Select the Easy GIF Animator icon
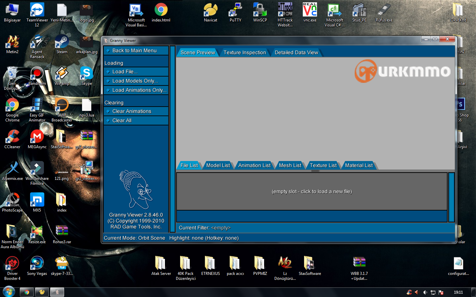476x297 pixels. pos(37,110)
